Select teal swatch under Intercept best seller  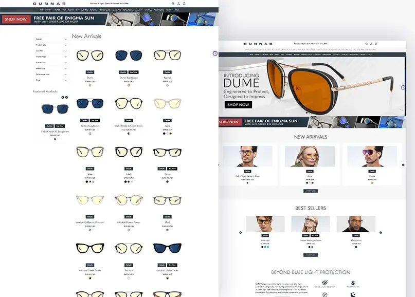268,247
